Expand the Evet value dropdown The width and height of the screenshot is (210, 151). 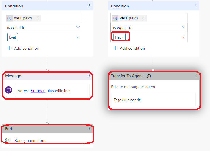click(x=78, y=37)
